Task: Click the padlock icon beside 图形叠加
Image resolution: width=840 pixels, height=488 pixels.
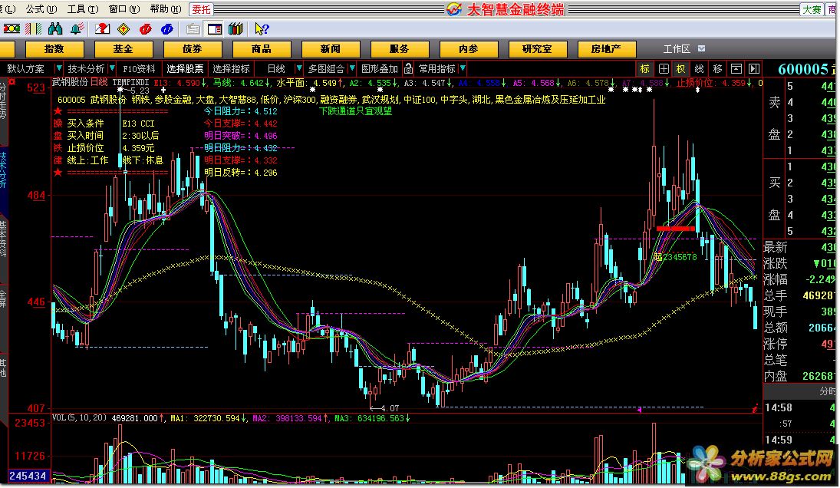Action: point(408,68)
